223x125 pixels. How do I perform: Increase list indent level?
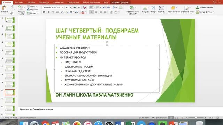pyautogui.click(x=109, y=7)
